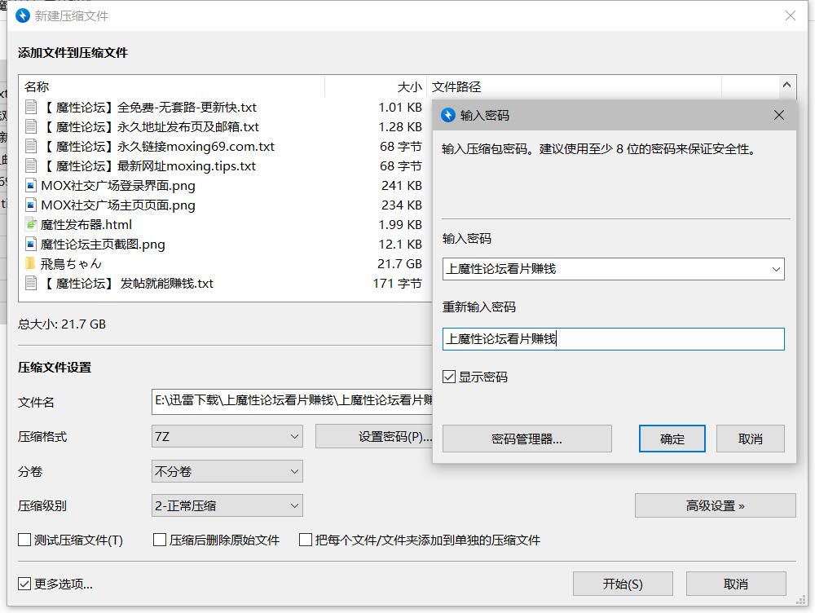Untick the 显示密码 checkbox

[x=449, y=377]
